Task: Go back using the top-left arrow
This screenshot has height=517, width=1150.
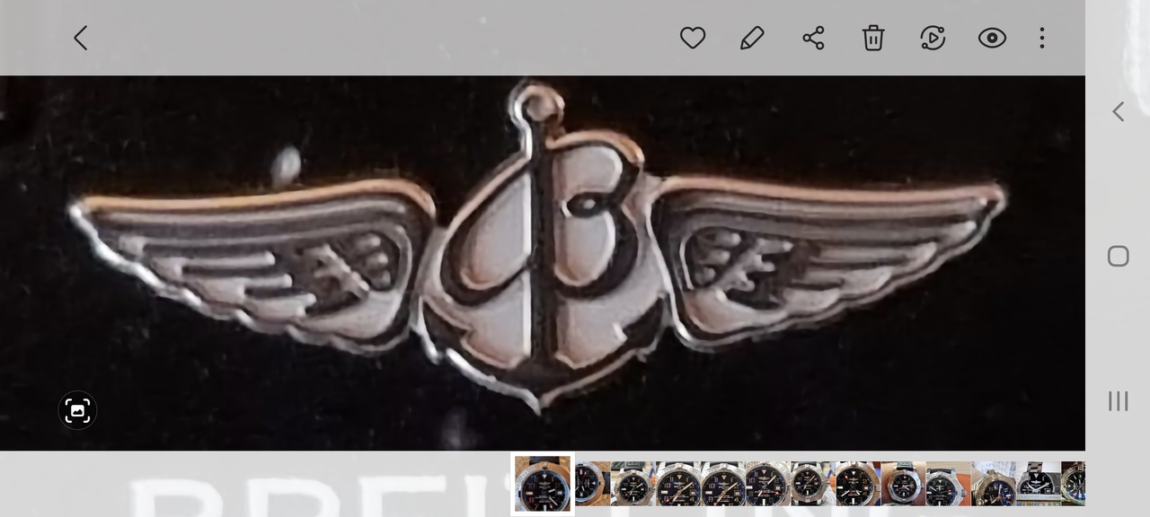Action: (81, 38)
